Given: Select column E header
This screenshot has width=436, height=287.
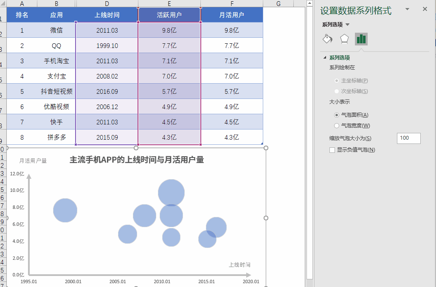Looking at the screenshot, I should click(x=169, y=4).
